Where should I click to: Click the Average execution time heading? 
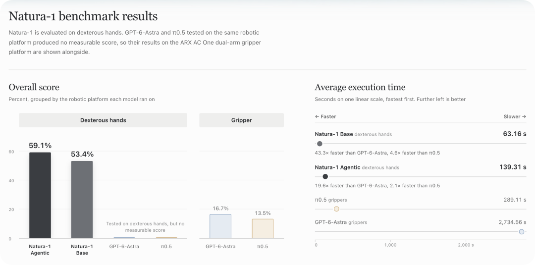pyautogui.click(x=360, y=87)
